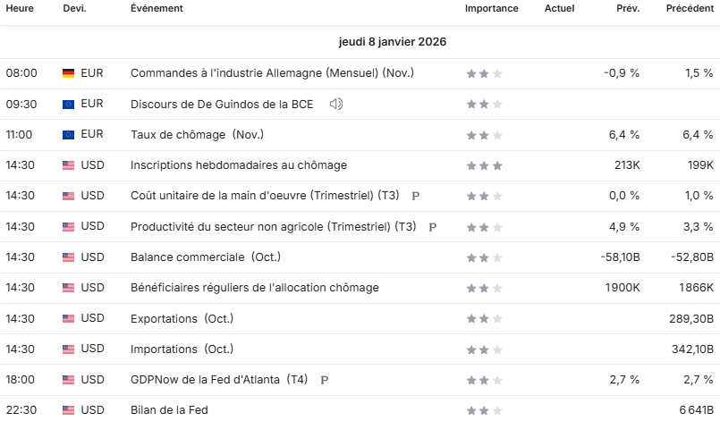Click the Heure column header
The width and height of the screenshot is (720, 421).
[20, 8]
